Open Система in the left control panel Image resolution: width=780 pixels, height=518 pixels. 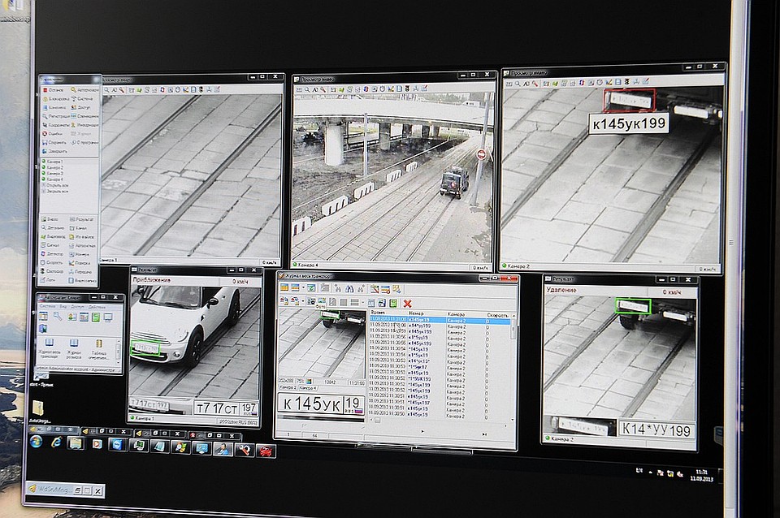click(83, 99)
